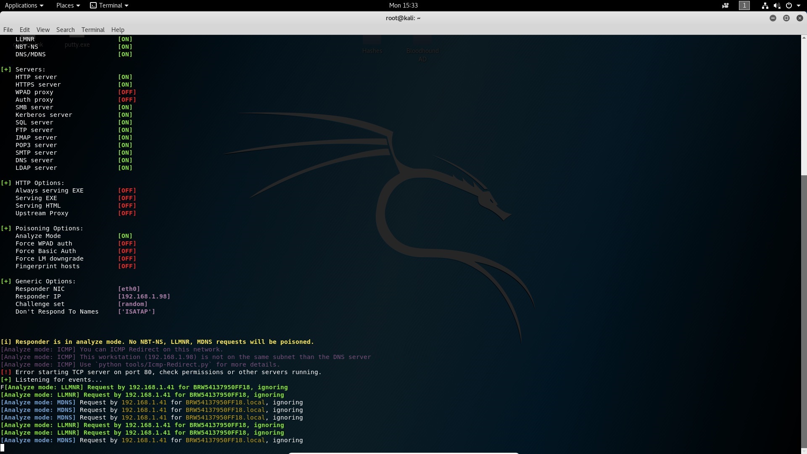The width and height of the screenshot is (807, 454).
Task: Click the 'Error starting TCP server on port 80' line
Action: point(161,372)
